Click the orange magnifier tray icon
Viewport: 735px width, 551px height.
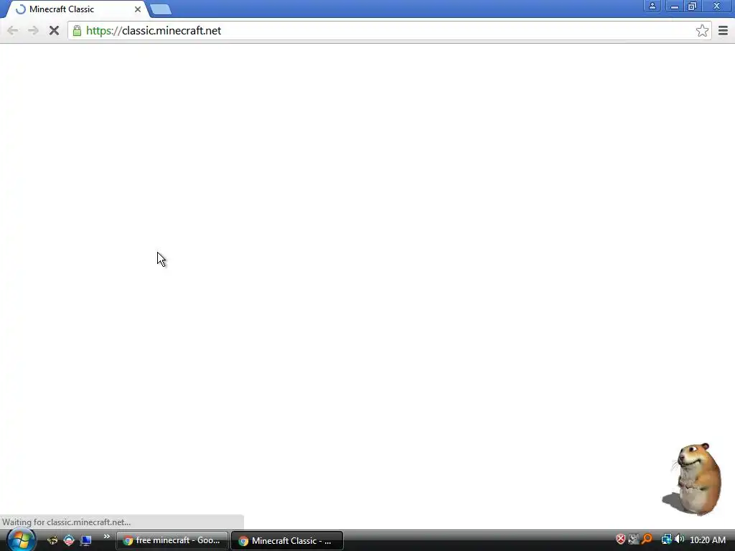pyautogui.click(x=647, y=540)
